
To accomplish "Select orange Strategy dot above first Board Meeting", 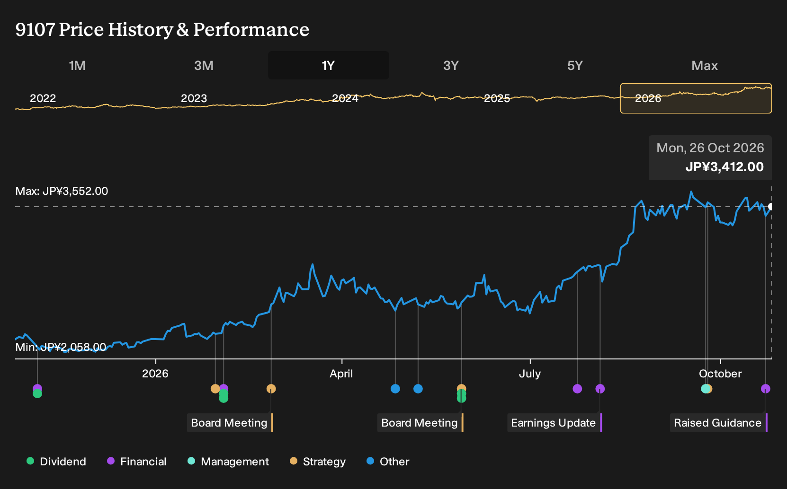I will (271, 389).
